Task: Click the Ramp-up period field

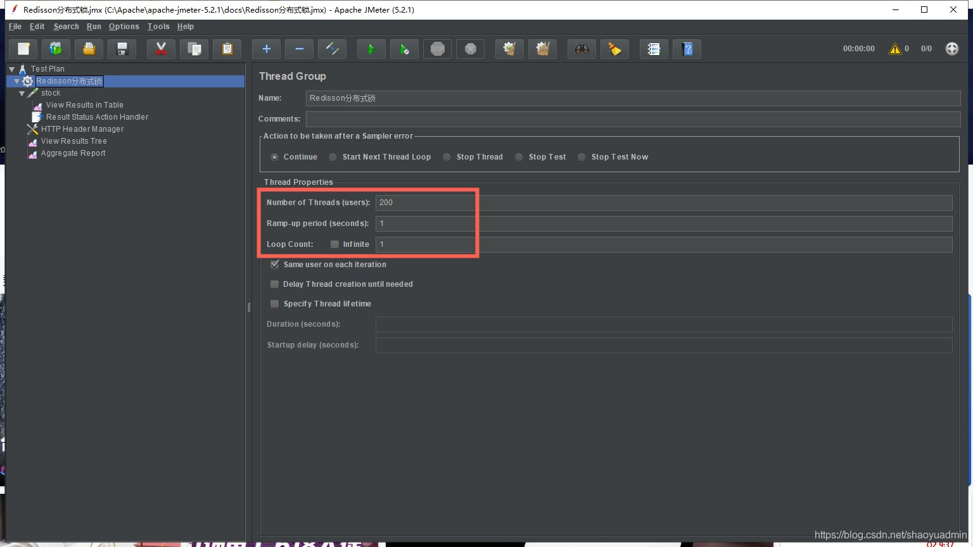Action: click(x=664, y=223)
